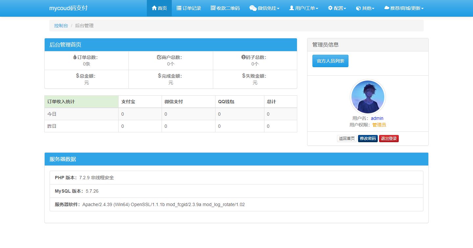Switch to the 首页 menu item
Image resolution: width=473 pixels, height=248 pixels.
click(159, 8)
